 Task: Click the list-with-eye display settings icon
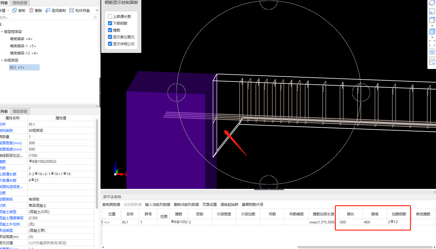(x=432, y=62)
